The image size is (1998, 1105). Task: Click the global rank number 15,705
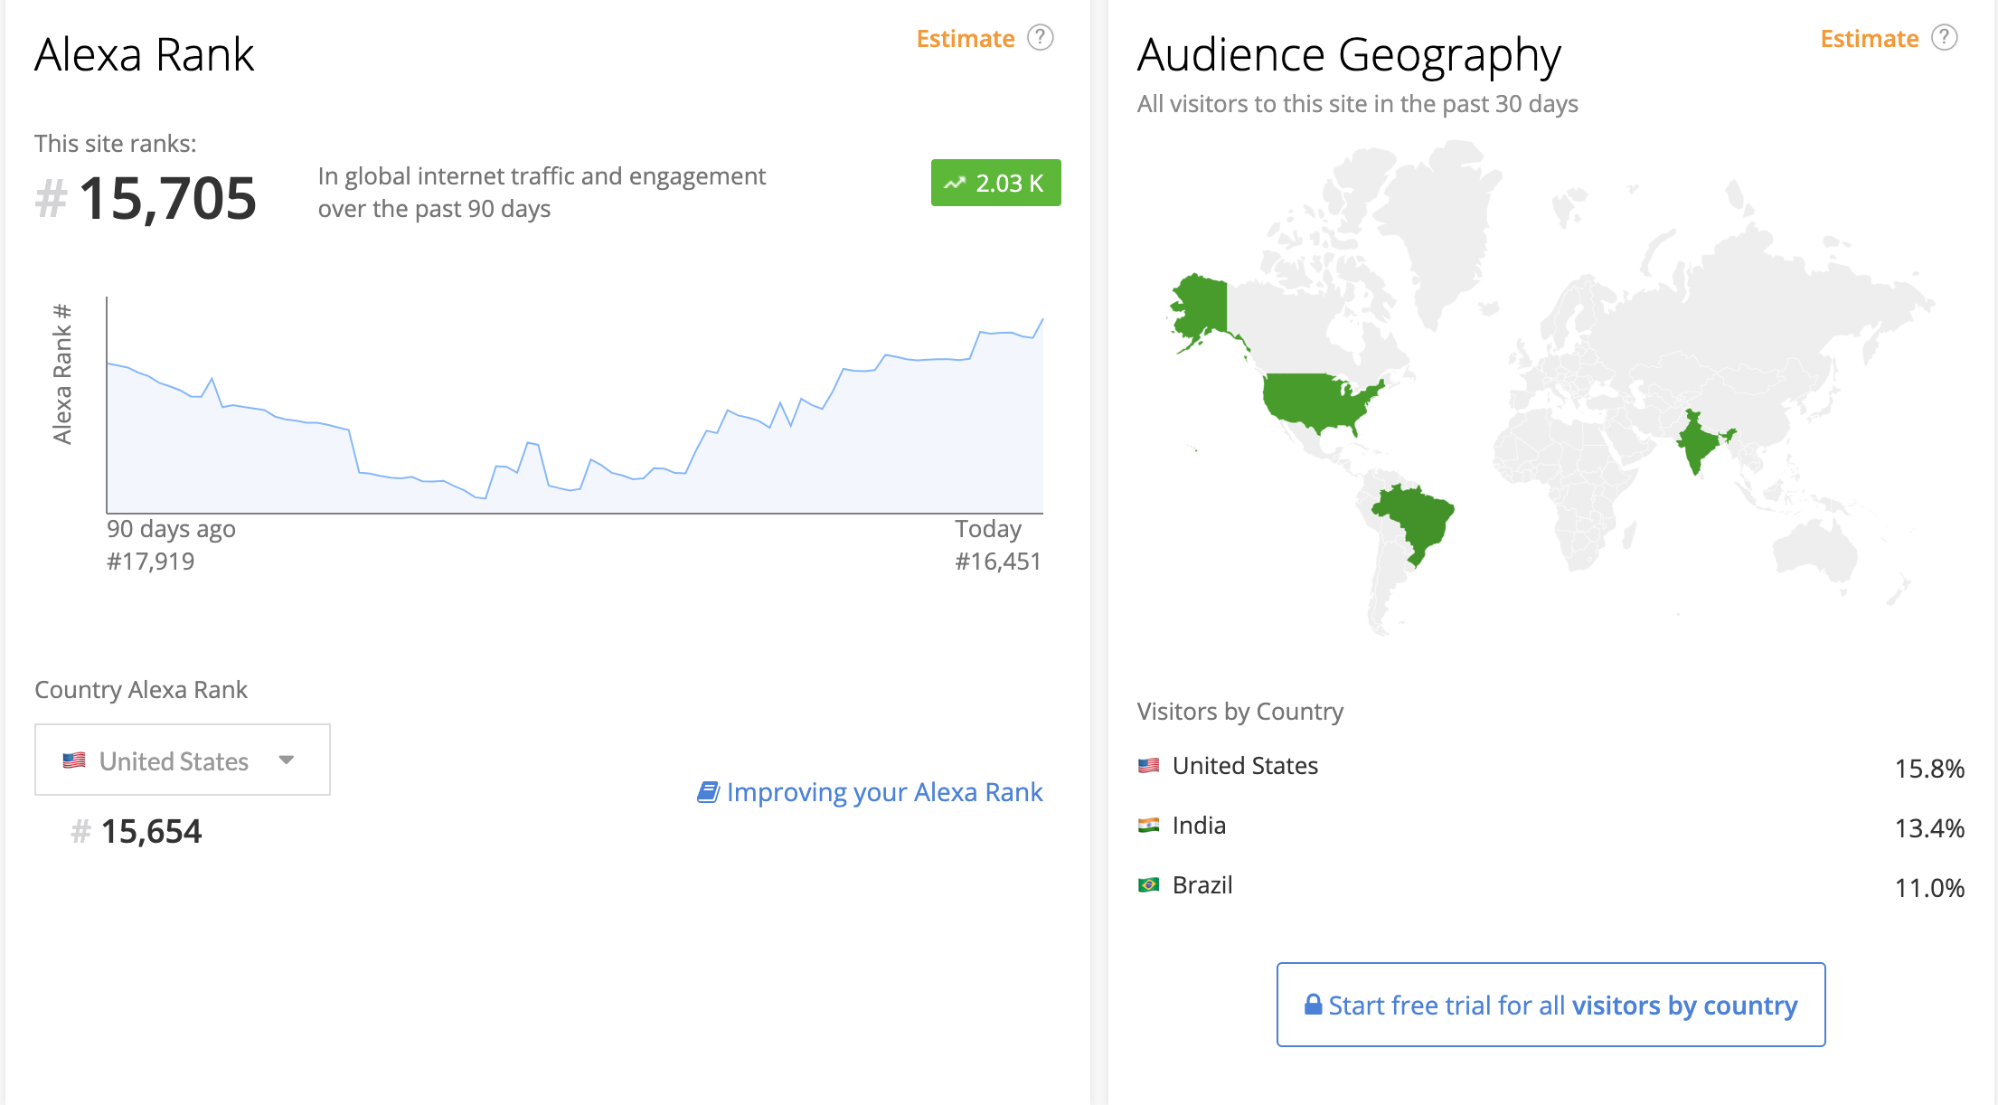point(167,198)
